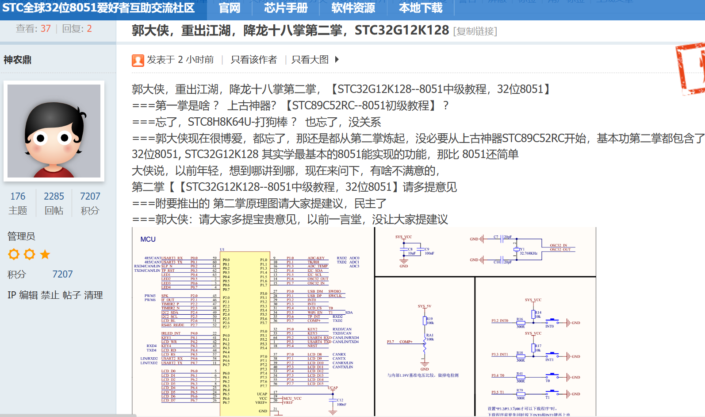Click the MCU schematic image
Viewport: 705px width, 417px height.
tap(364, 322)
